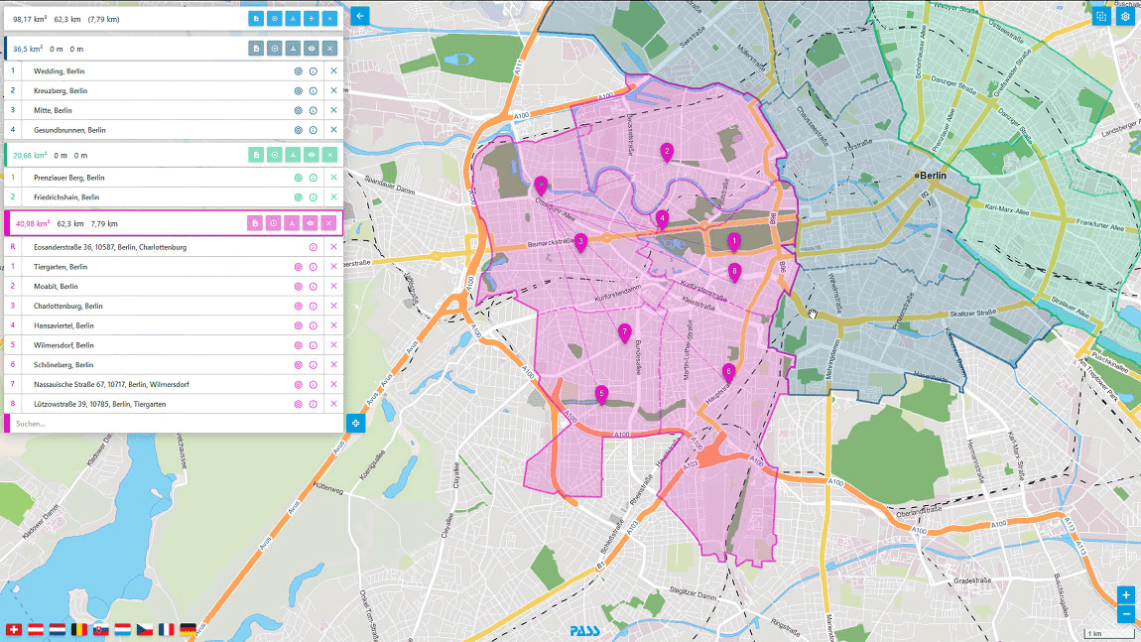Click the target icon beside Mitte, Berlin

296,110
